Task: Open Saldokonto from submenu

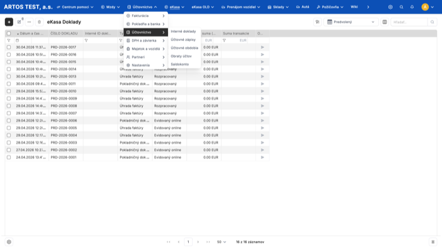Action: (180, 64)
